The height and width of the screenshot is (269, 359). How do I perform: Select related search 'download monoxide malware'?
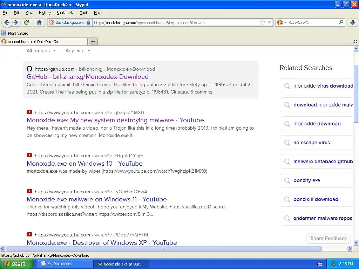317,105
